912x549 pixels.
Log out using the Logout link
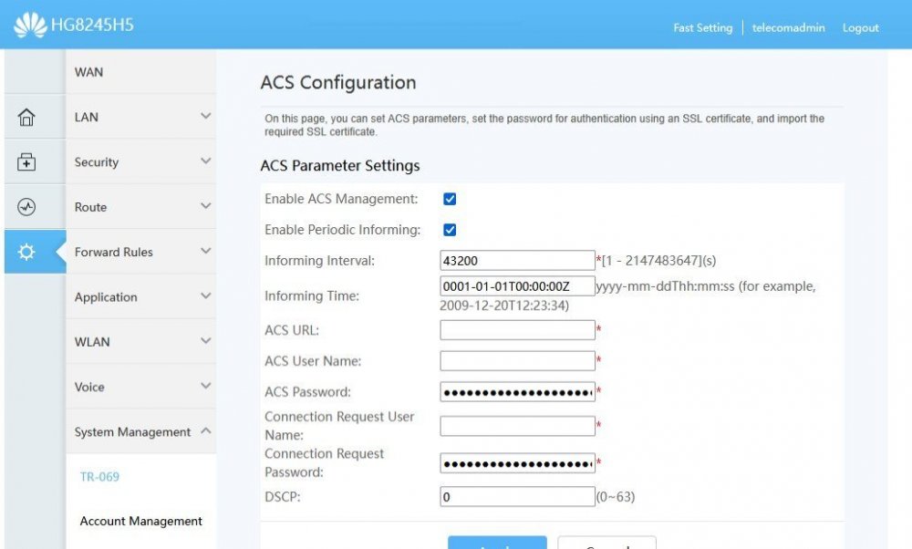(x=860, y=28)
